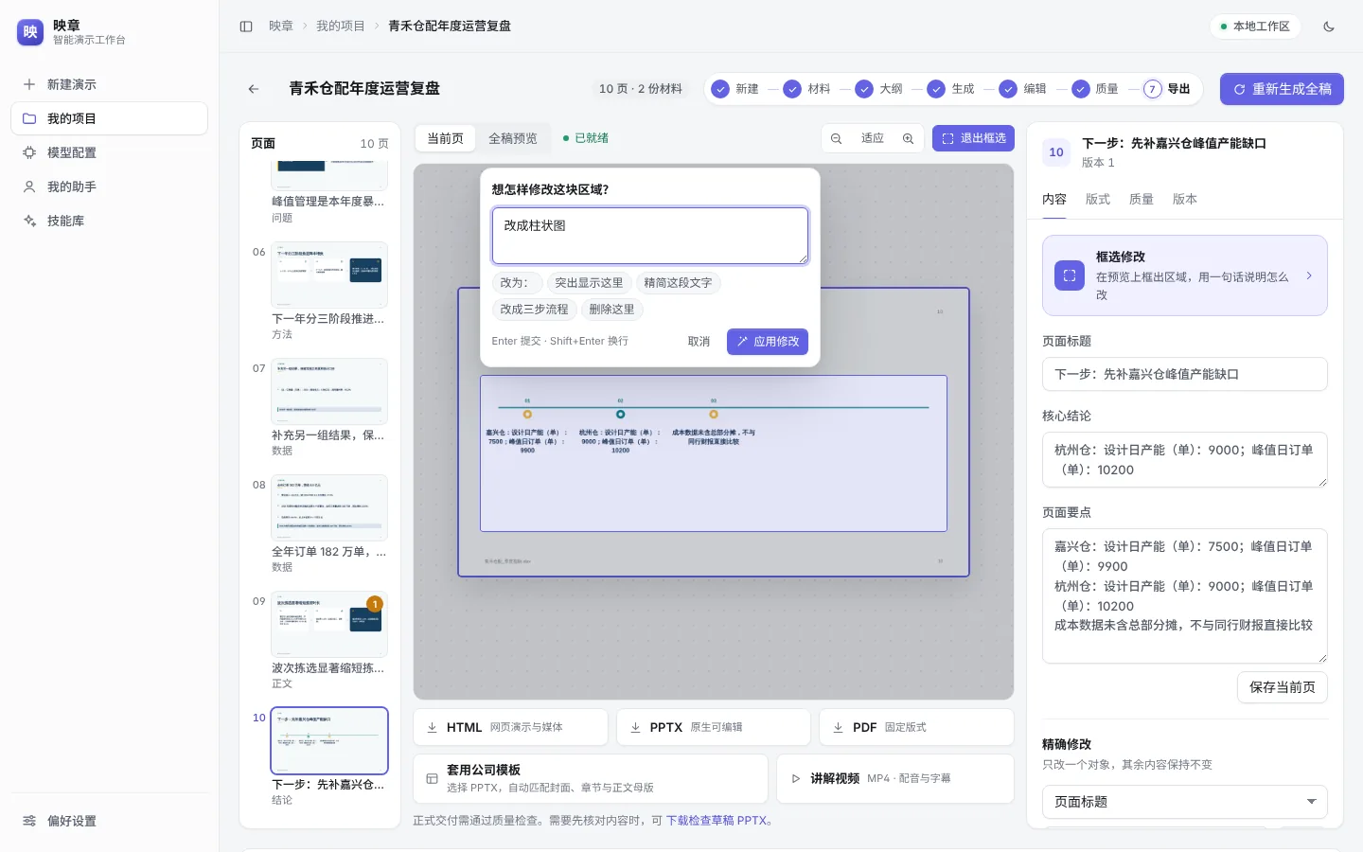Cancel the region edit with 取消
Viewport: 1363px width, 852px height.
[699, 342]
